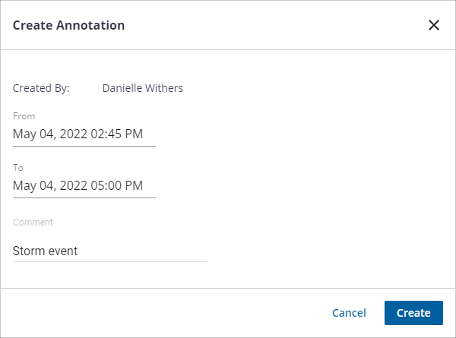456x338 pixels.
Task: Open the From date-time field
Action: (x=84, y=134)
